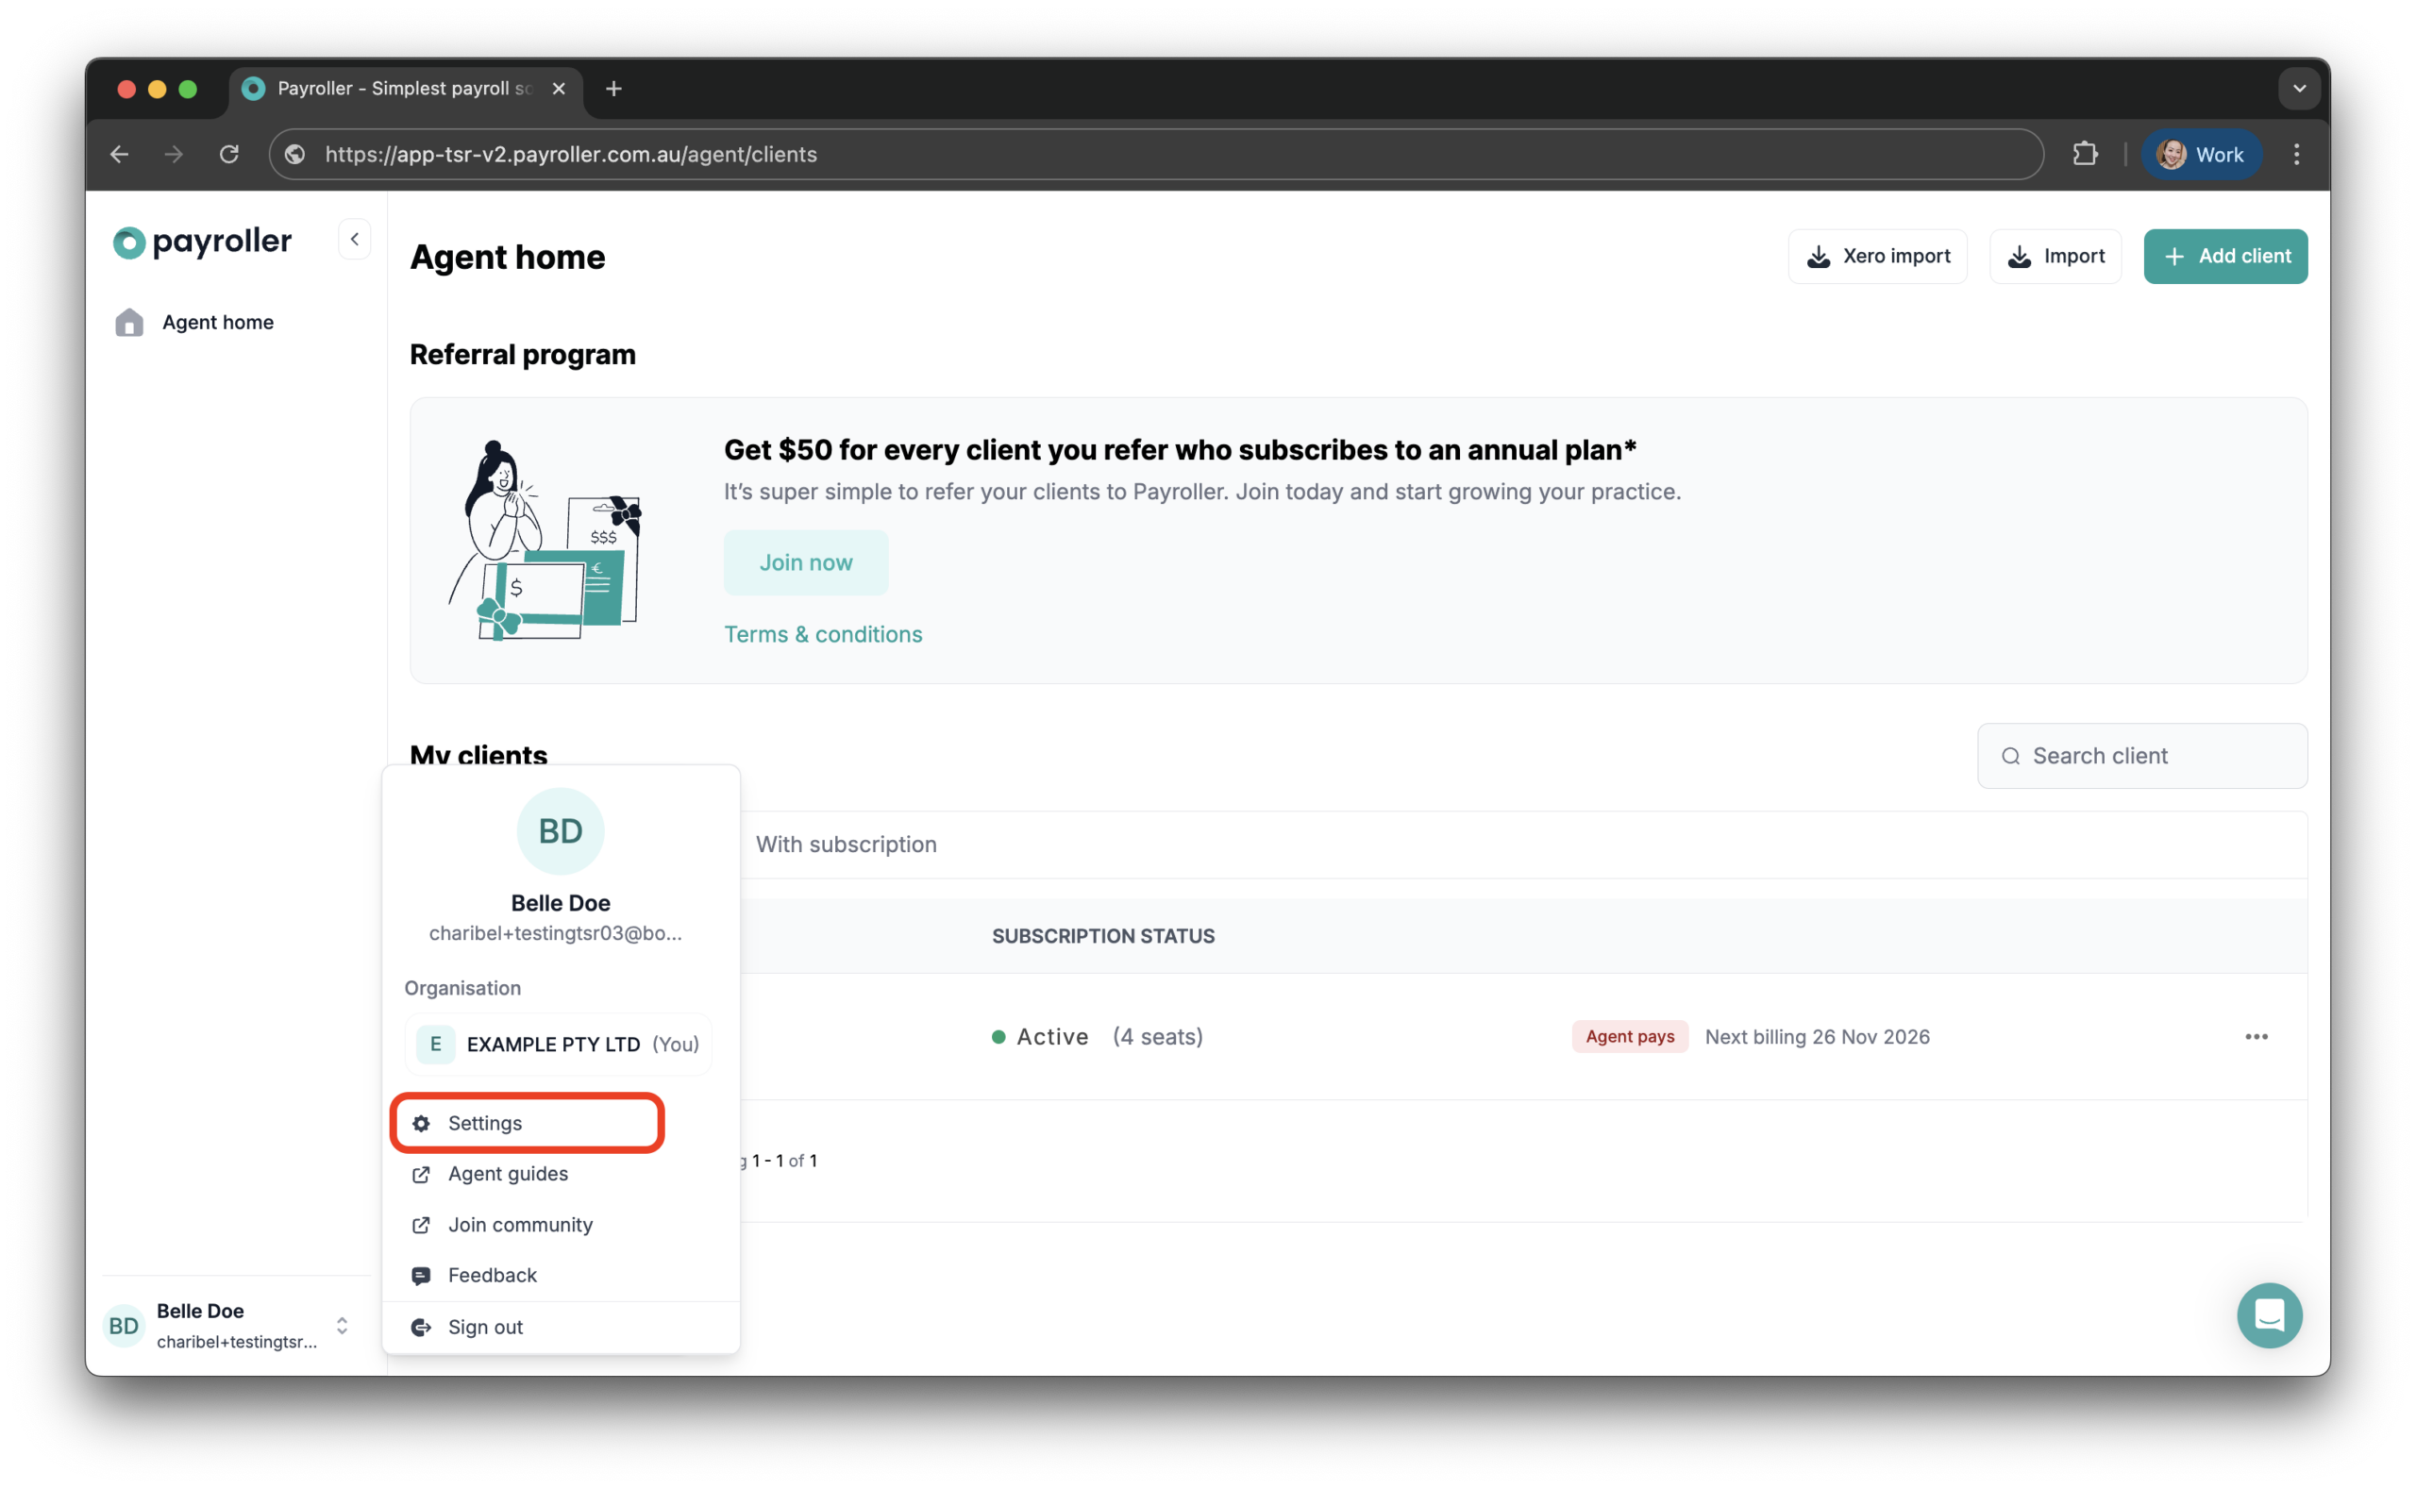
Task: Open a new browser tab
Action: tap(613, 89)
